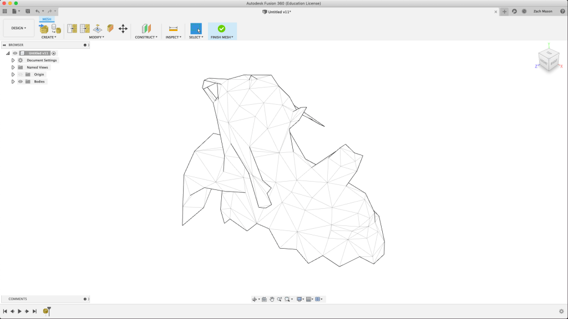Select the Plane Cut mesh tool
The image size is (568, 319).
click(97, 29)
